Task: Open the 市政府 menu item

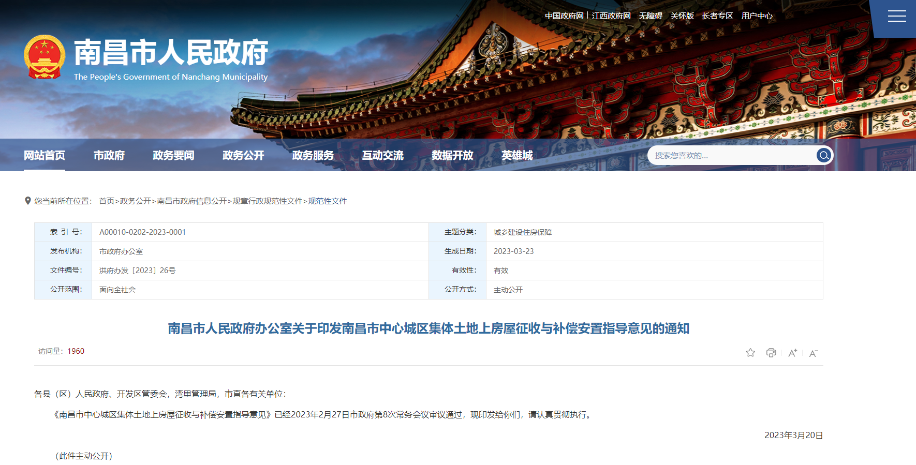Action: 109,155
